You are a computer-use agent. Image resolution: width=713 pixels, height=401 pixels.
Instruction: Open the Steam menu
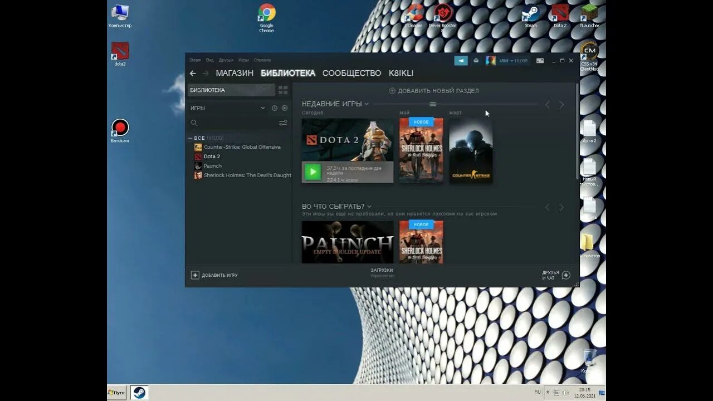(195, 60)
